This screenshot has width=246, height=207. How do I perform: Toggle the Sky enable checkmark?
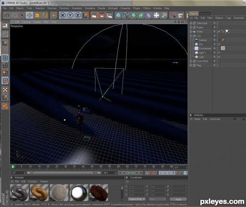219,44
